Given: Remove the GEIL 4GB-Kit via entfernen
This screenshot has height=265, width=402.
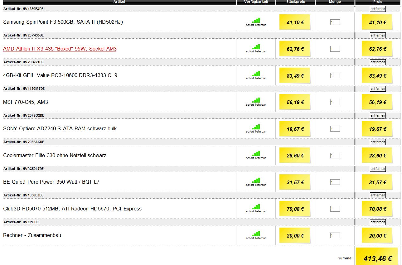Looking at the screenshot, I should click(378, 62).
